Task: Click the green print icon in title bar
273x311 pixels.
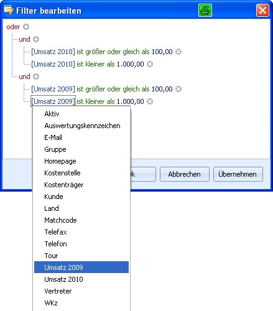Action: click(205, 10)
